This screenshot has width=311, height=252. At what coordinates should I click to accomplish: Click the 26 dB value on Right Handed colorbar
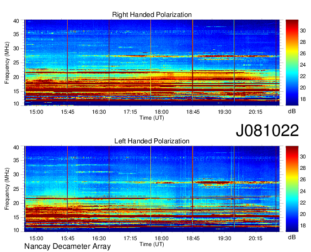[x=303, y=53]
